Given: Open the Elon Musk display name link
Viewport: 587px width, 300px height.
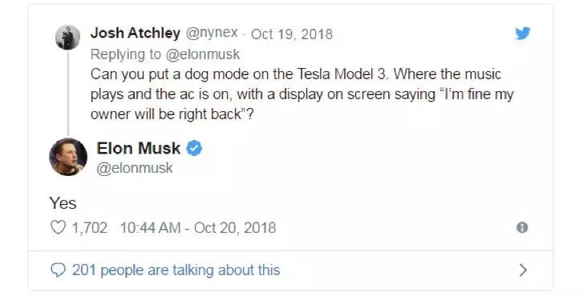Looking at the screenshot, I should (x=139, y=148).
